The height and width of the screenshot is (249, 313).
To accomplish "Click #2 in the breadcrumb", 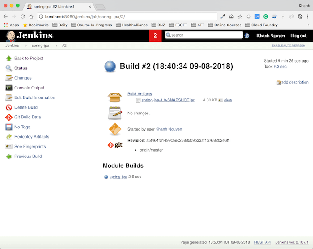I will pos(64,46).
